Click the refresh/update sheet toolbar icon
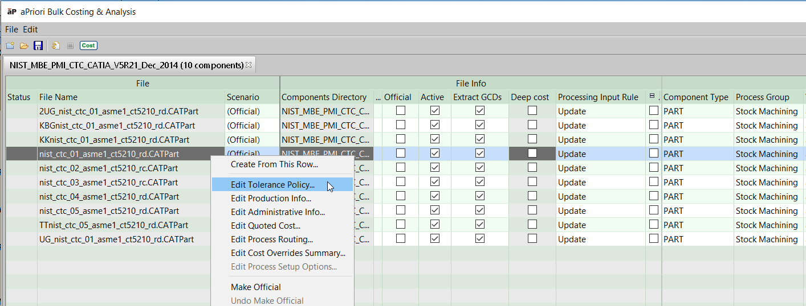Viewport: 806px width, 306px height. (55, 46)
